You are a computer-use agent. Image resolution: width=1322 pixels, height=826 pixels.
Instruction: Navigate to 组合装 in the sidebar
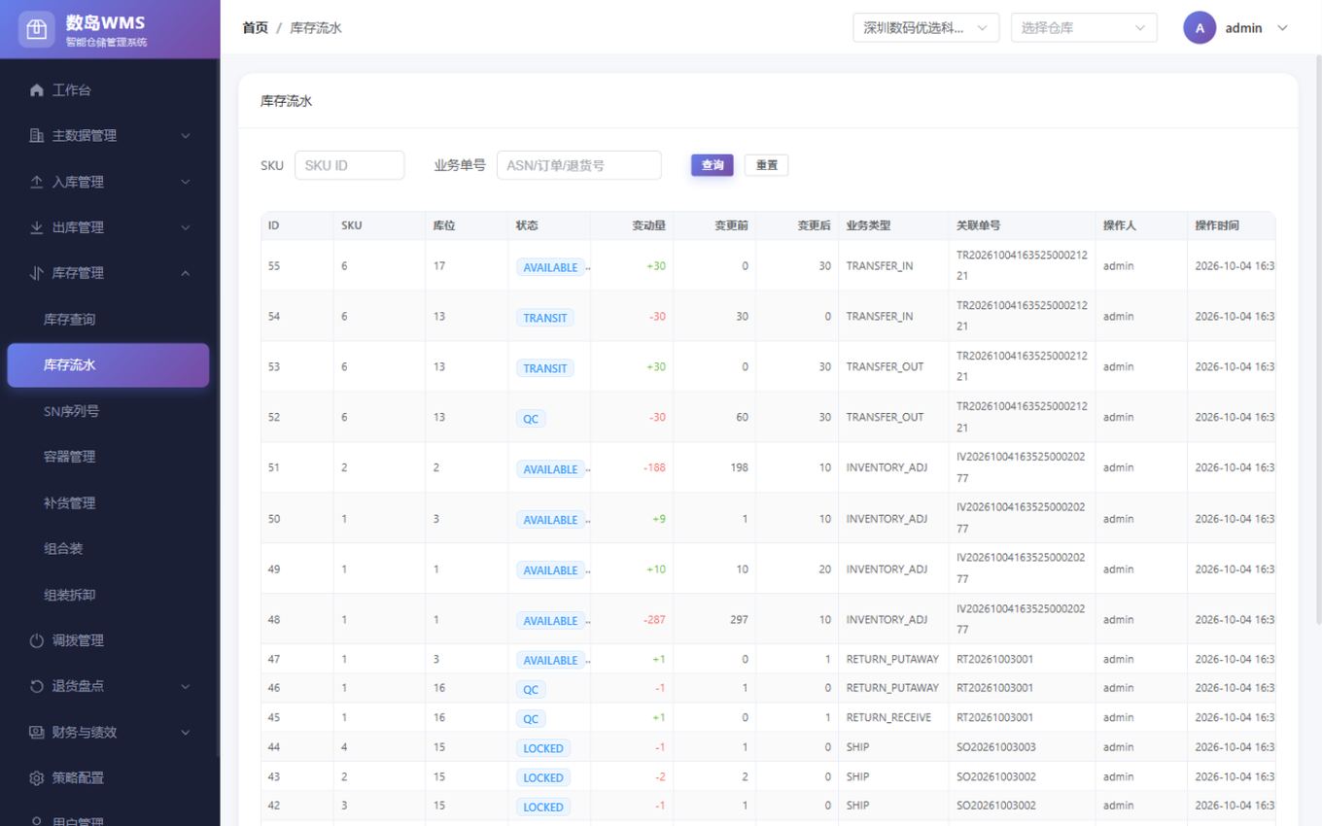[x=108, y=549]
